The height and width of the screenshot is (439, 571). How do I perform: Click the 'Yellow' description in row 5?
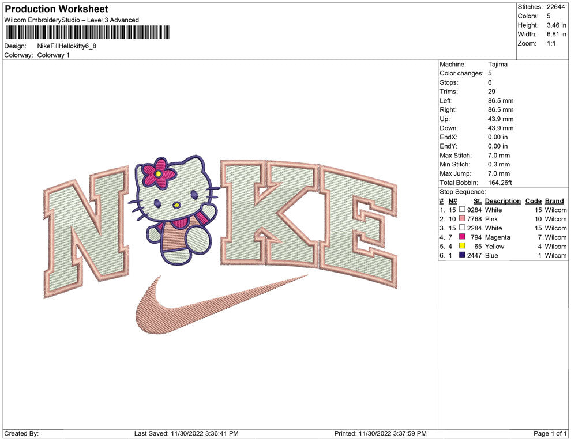point(494,246)
